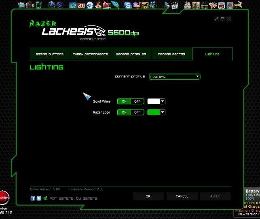Close the Razer configurator window
260x219 pixels.
(x=228, y=19)
